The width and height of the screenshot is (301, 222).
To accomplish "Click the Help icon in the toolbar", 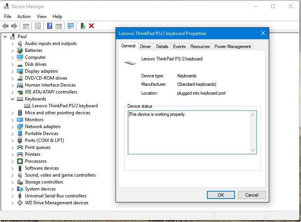I will (50, 26).
